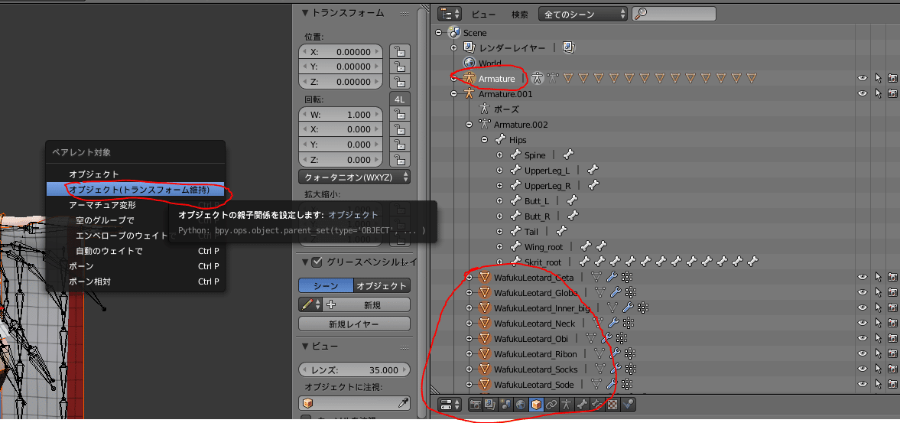Open the 検索 menu in the outliner header
The image size is (900, 423).
pos(519,15)
